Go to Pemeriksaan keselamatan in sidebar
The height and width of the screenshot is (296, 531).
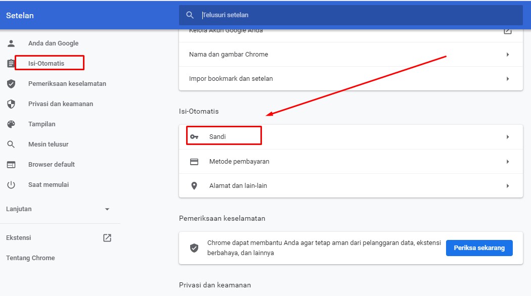67,83
